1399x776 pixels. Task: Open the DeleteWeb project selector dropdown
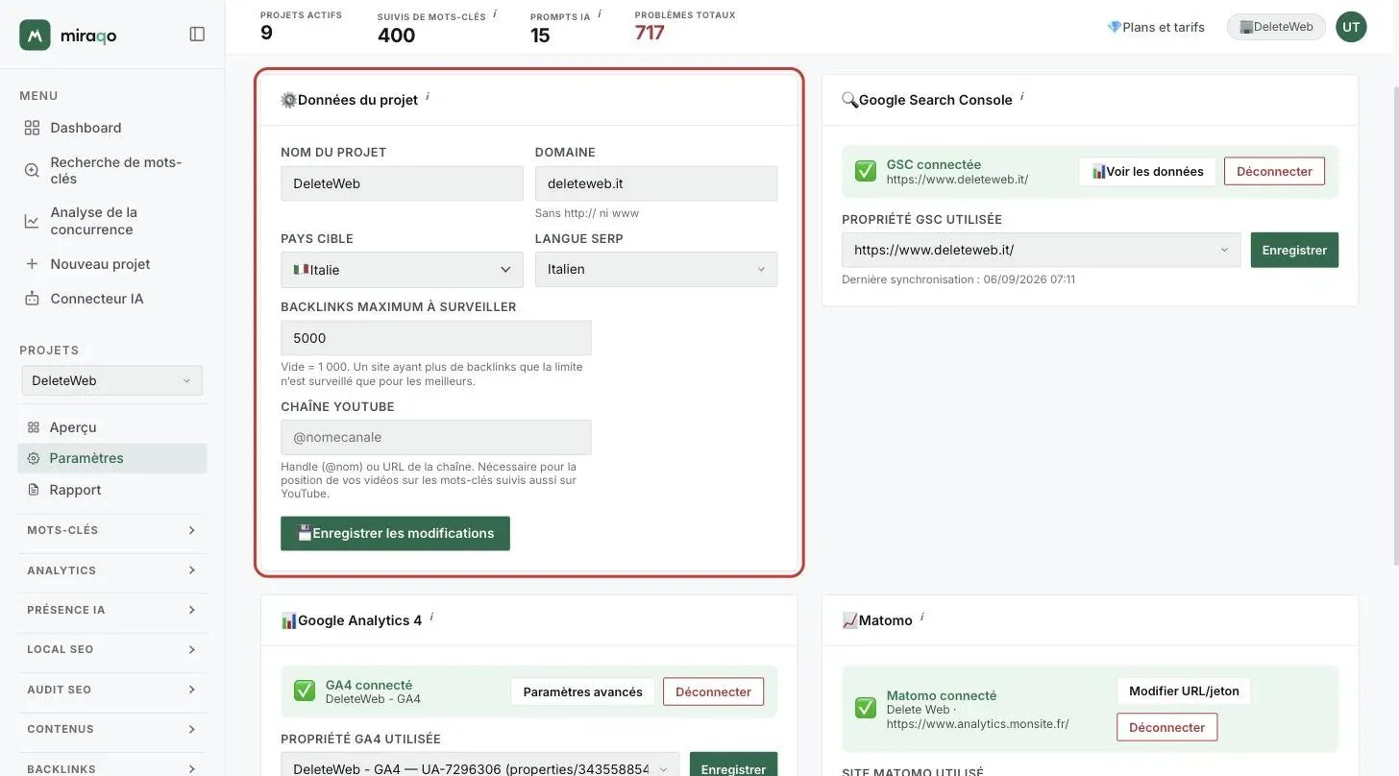pos(112,380)
